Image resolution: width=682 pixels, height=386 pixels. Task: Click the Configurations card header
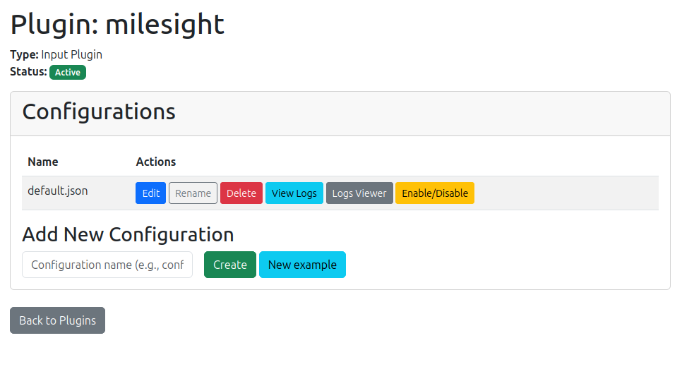pos(99,112)
